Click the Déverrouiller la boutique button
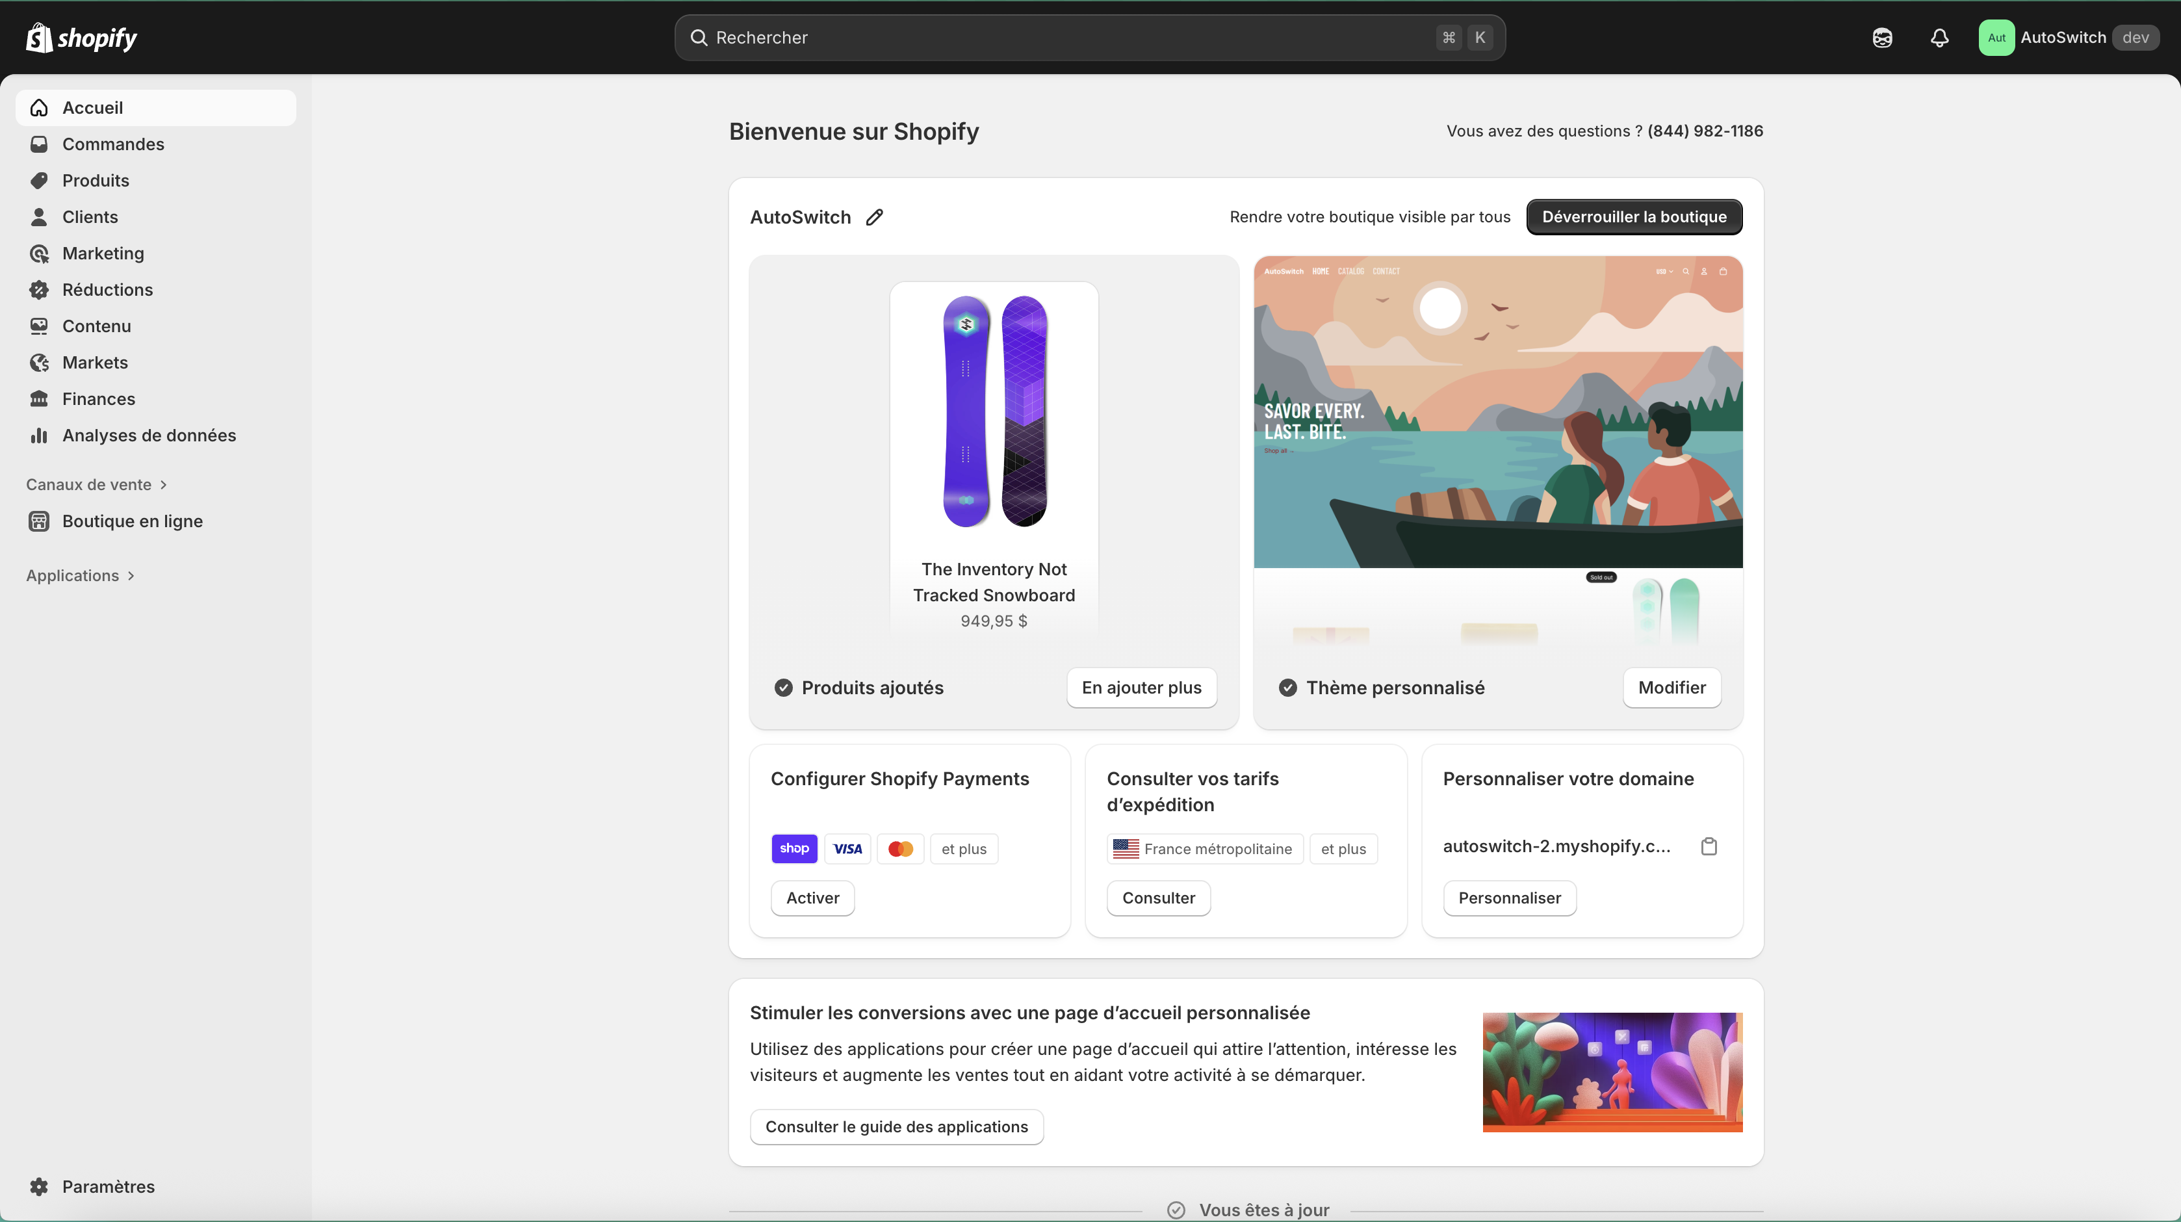 (x=1633, y=217)
